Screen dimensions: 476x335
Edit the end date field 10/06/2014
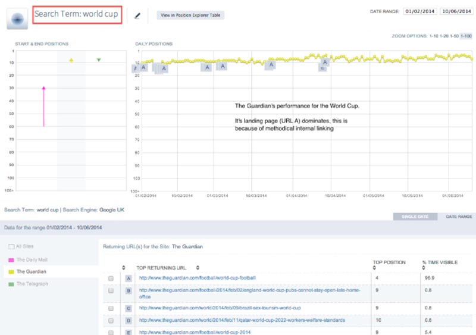456,11
